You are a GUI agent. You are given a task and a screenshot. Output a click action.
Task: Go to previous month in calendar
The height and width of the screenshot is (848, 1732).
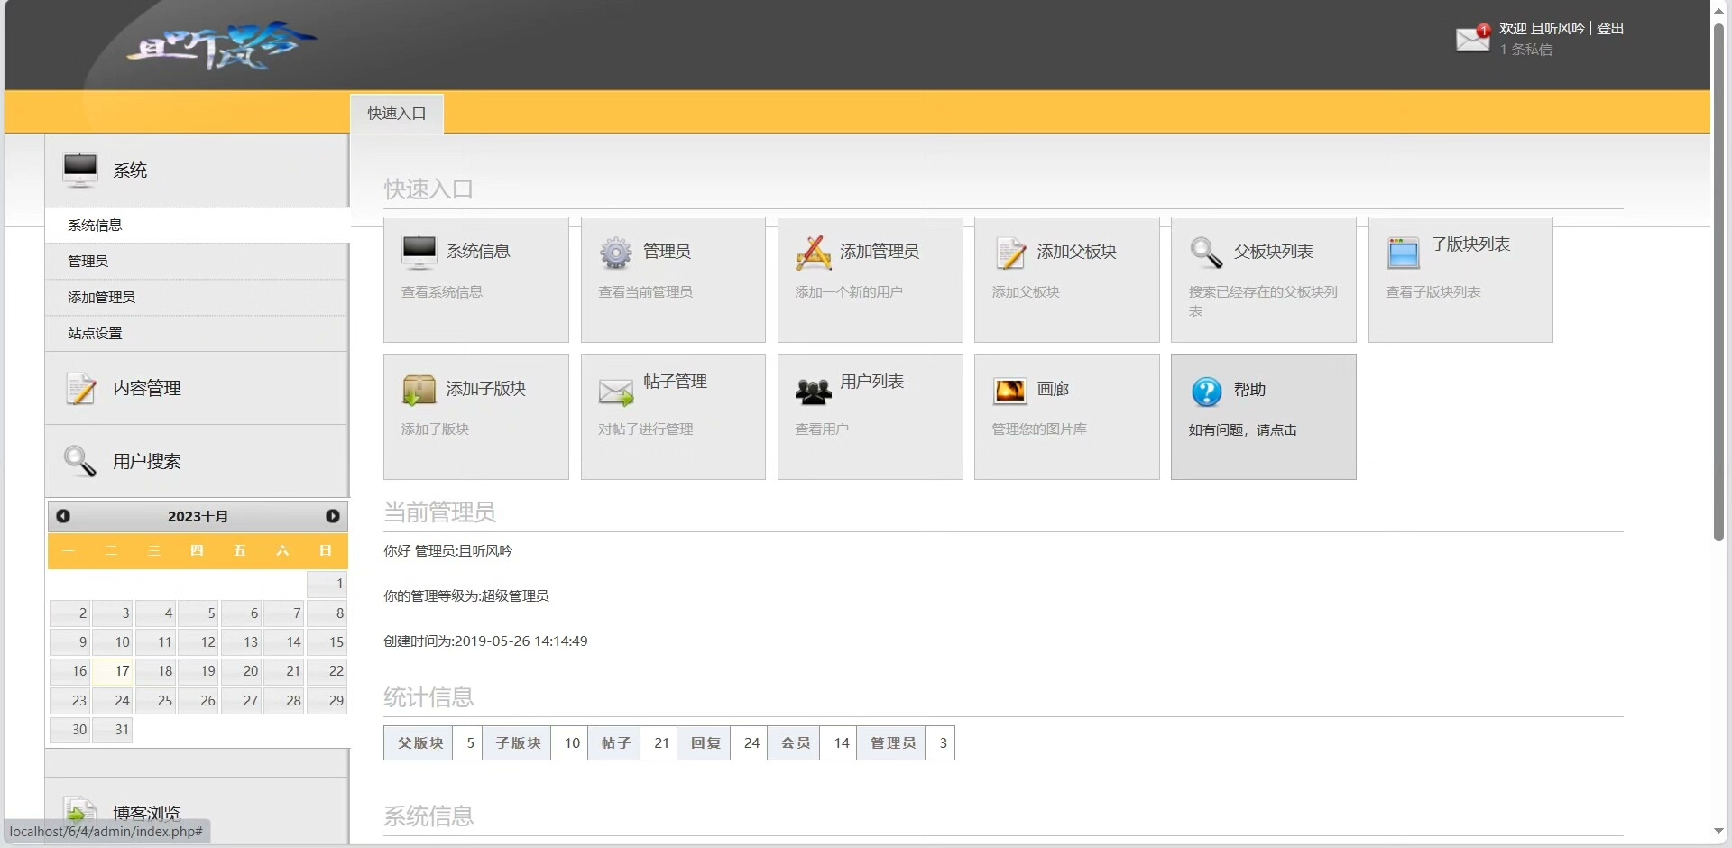point(63,516)
